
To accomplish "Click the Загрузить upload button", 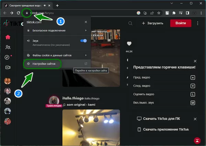I will [x=153, y=23].
